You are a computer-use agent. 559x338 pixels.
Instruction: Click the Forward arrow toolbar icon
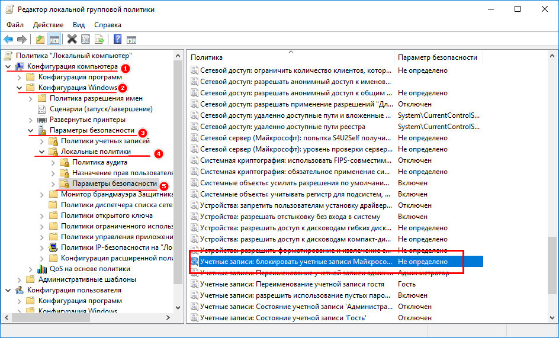22,39
